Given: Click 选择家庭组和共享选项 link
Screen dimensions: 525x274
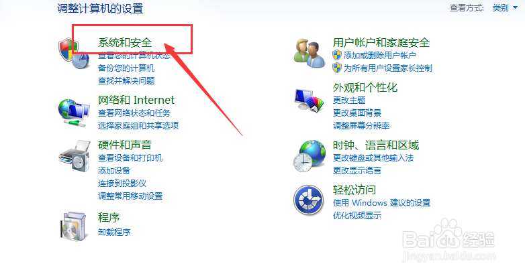Looking at the screenshot, I should [x=138, y=126].
